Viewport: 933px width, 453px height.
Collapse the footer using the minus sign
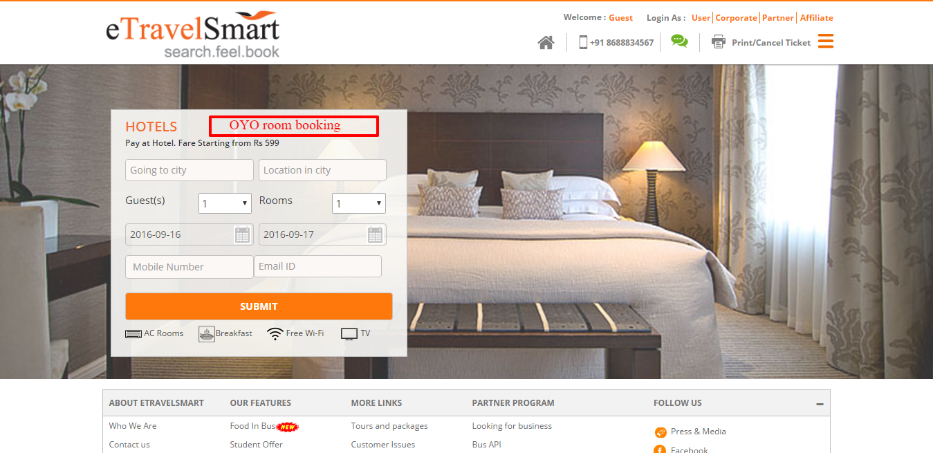tap(820, 404)
